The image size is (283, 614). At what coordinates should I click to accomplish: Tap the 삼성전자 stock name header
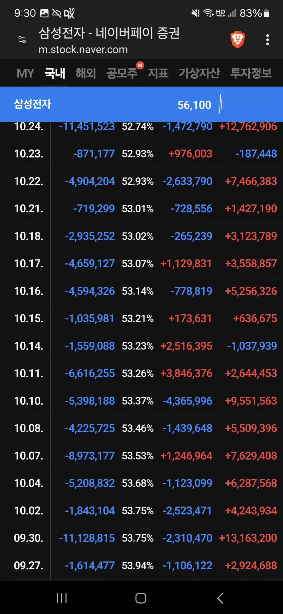pyautogui.click(x=32, y=104)
